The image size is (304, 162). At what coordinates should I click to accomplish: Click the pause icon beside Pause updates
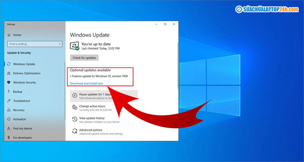click(x=75, y=96)
